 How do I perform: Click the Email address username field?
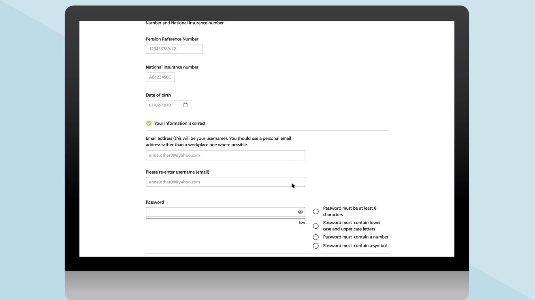[x=225, y=155]
